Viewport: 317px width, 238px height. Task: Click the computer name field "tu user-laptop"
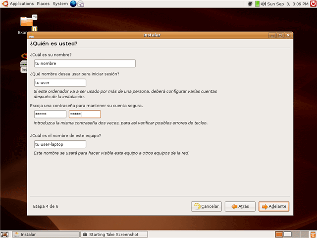pos(59,144)
